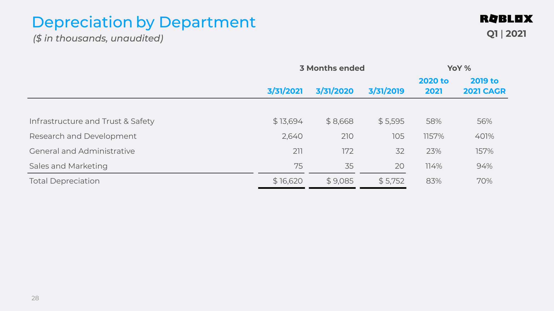Viewport: 554px width, 311px height.
Task: Click the '$ 8,668' value
Action: (340, 121)
